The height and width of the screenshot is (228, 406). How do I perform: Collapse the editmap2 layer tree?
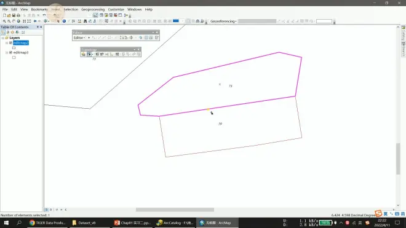(7, 43)
